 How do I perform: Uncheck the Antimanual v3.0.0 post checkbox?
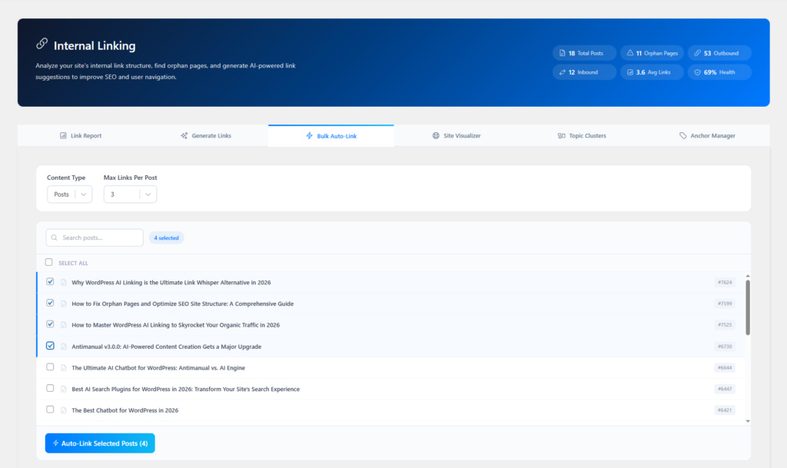pos(50,346)
